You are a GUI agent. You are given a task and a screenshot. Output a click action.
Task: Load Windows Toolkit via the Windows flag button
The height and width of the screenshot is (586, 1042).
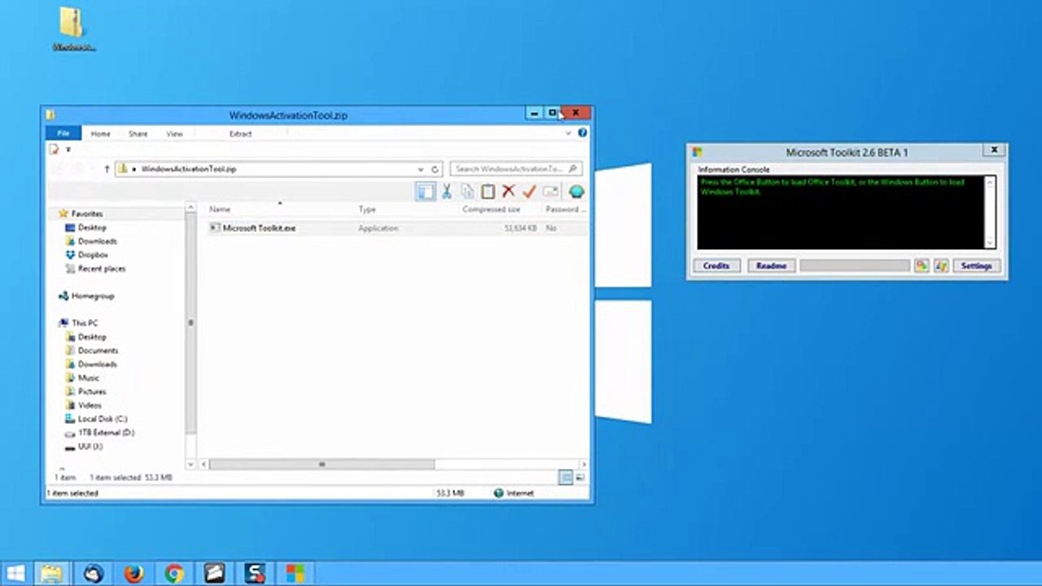click(x=941, y=266)
